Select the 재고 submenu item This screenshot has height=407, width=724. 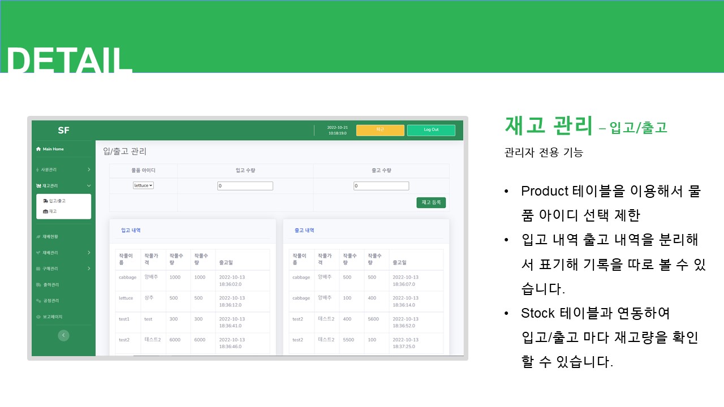coord(53,211)
